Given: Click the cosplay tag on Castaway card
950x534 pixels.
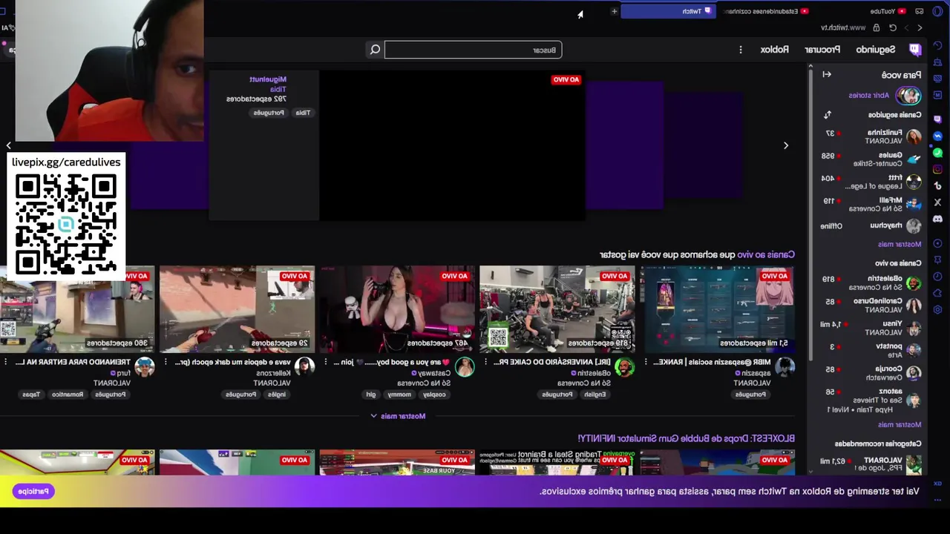Looking at the screenshot, I should tap(435, 395).
